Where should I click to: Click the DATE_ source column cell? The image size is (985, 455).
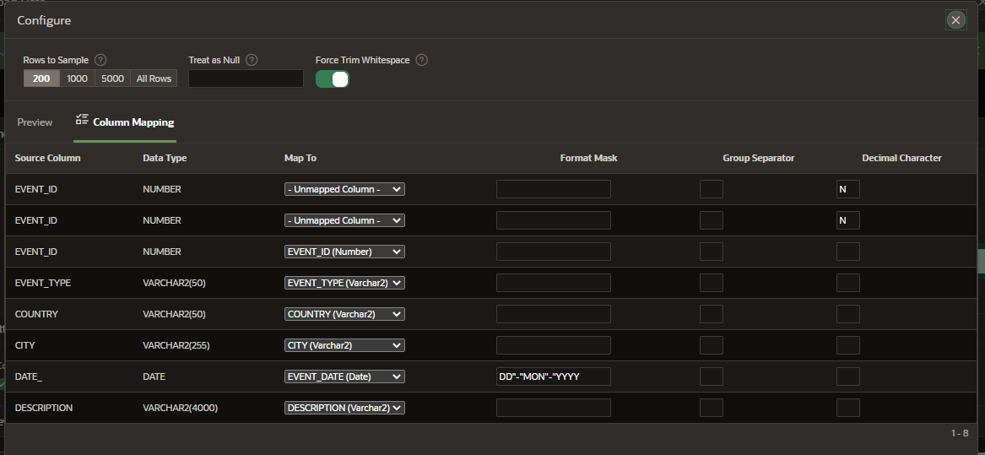pos(28,376)
